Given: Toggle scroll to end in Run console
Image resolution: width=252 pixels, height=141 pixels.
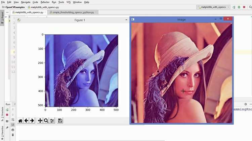Looking at the screenshot, I should (x=13, y=125).
